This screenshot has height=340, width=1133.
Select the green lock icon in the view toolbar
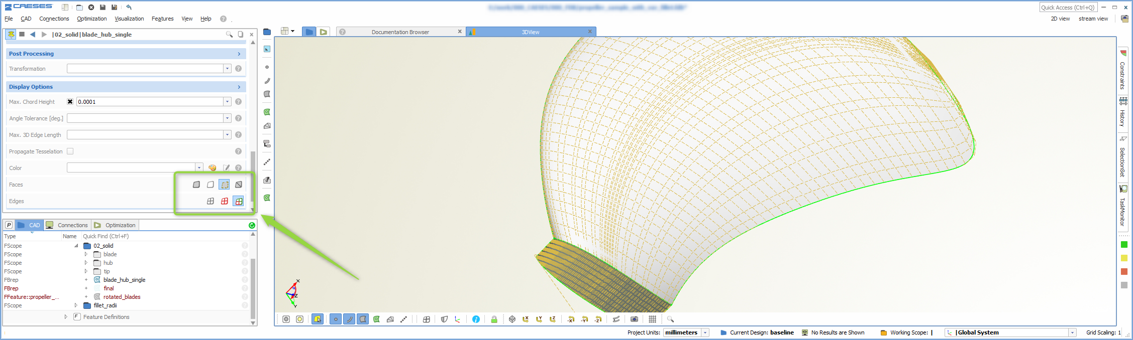494,319
